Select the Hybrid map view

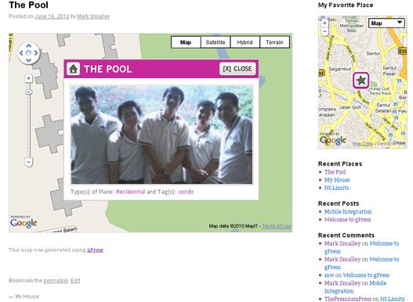tap(245, 42)
